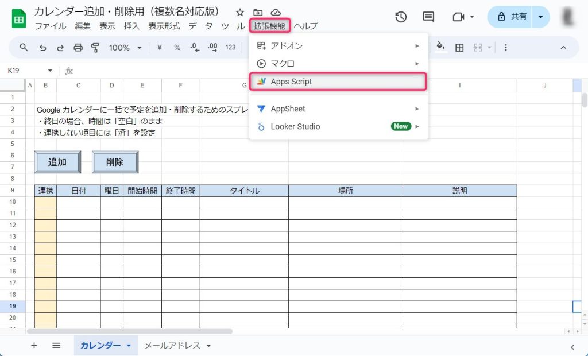Screen dimensions: 588x356
Task: Open version history clock icon
Action: [401, 17]
